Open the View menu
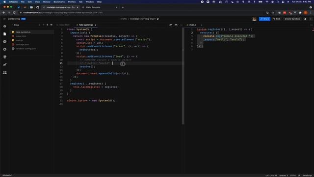Viewport: 314px width, 177px height. coord(37,2)
